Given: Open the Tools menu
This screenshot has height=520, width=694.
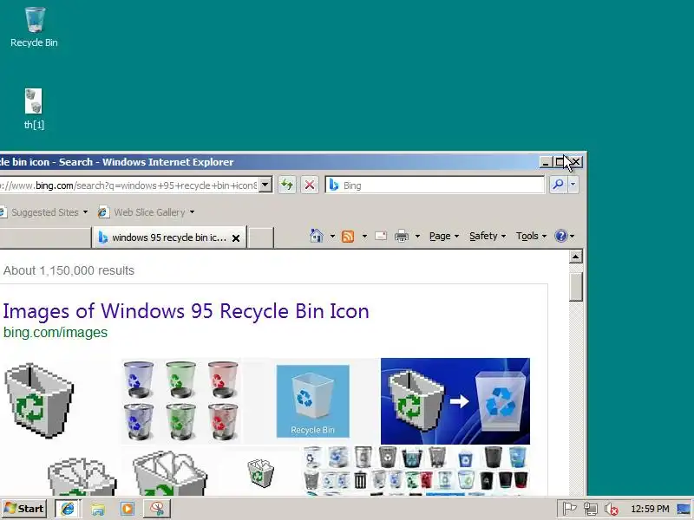Looking at the screenshot, I should pyautogui.click(x=531, y=236).
